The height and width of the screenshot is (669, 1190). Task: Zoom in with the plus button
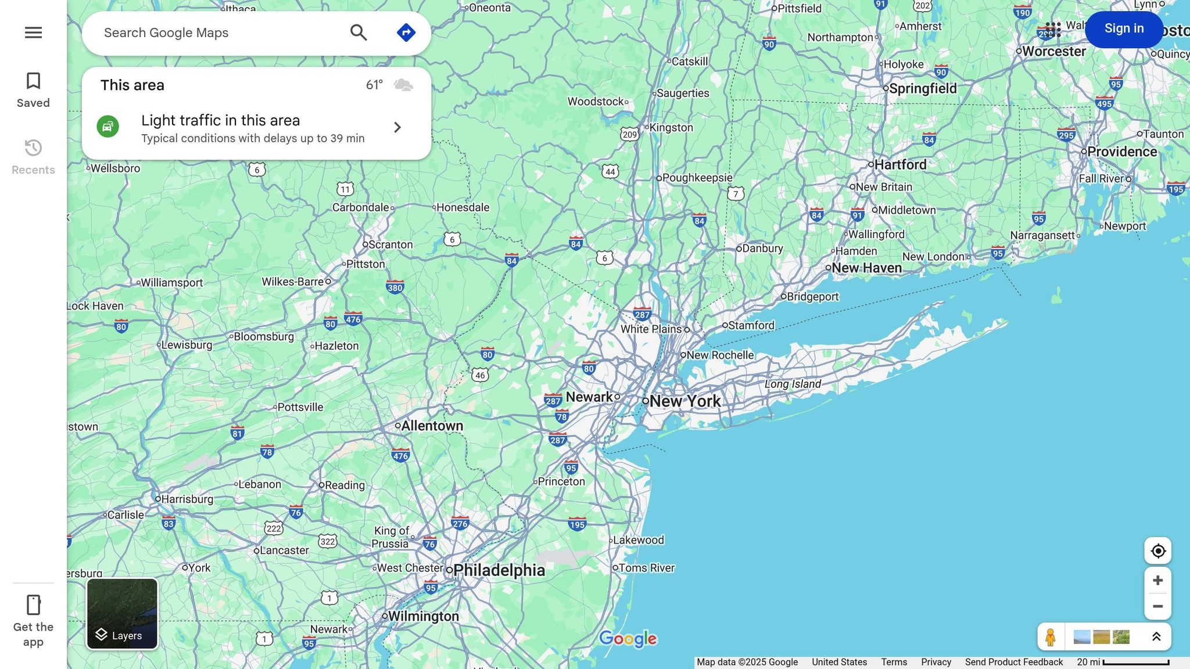pos(1157,580)
